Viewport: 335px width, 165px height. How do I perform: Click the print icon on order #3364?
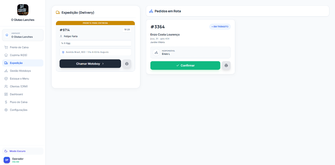[226, 66]
